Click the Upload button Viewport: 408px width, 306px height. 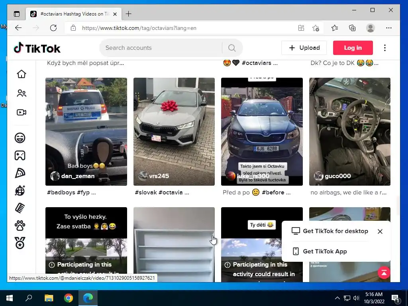pyautogui.click(x=304, y=48)
